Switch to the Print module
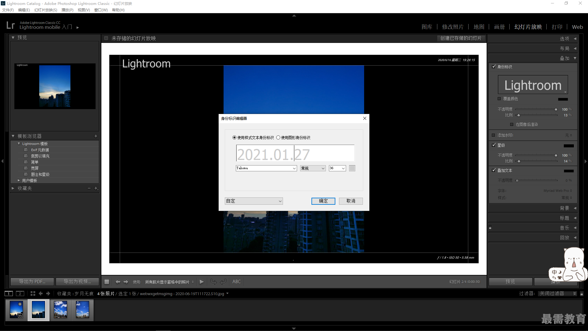The width and height of the screenshot is (588, 331). [x=557, y=27]
